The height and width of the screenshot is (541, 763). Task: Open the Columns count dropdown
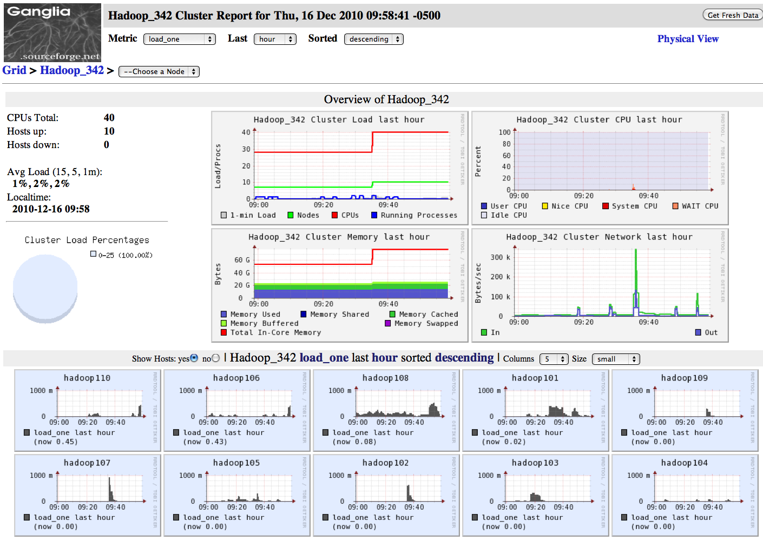554,359
